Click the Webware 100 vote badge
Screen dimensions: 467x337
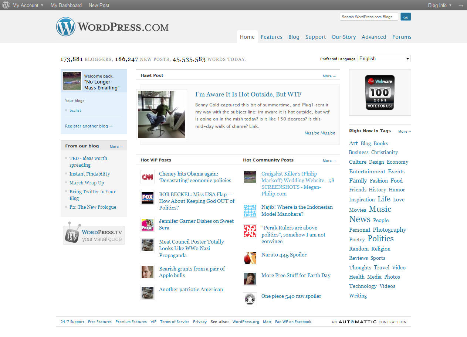380,92
